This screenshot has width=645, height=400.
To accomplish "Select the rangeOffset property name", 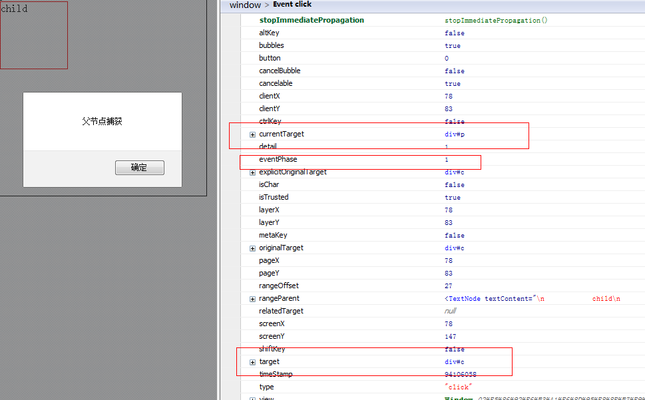I will (279, 286).
